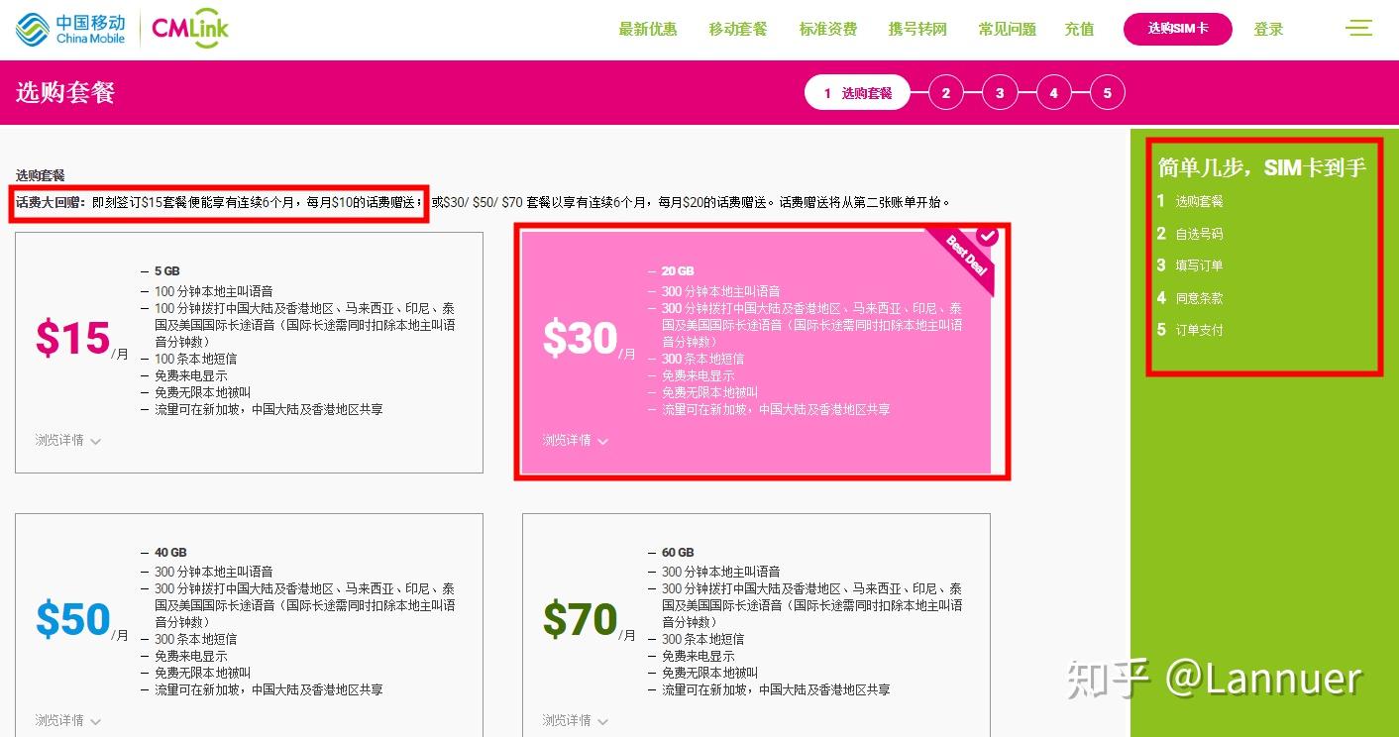
Task: Select step 4 circle in progress bar
Action: point(1053,93)
